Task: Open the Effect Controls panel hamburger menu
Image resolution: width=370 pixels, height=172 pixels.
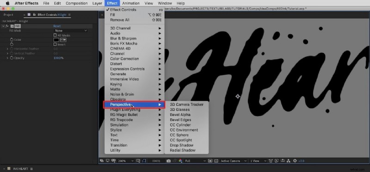Action: 69,15
